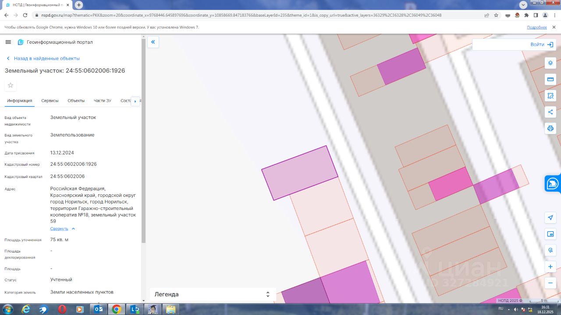Screen dimensions: 561x315
Task: Activate the area selection tool
Action: click(550, 95)
